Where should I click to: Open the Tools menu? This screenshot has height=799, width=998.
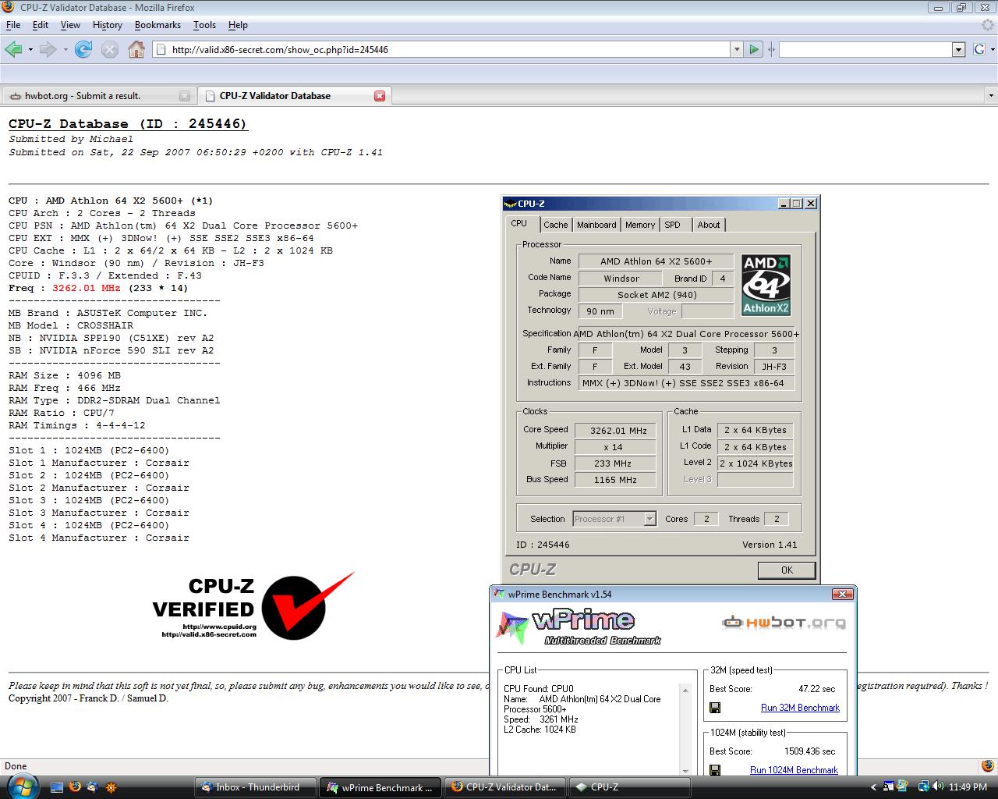(x=204, y=25)
